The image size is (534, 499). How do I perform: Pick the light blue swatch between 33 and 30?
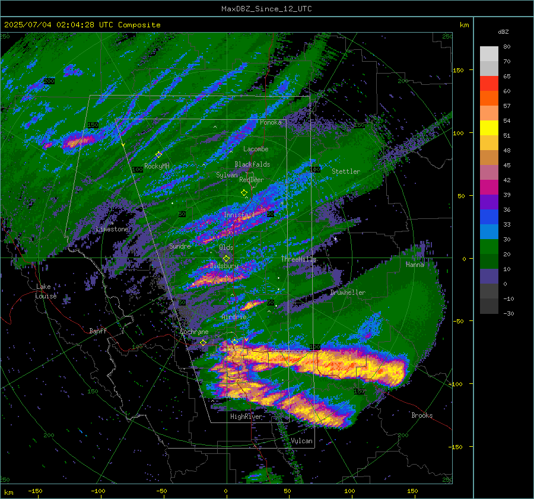pyautogui.click(x=489, y=232)
